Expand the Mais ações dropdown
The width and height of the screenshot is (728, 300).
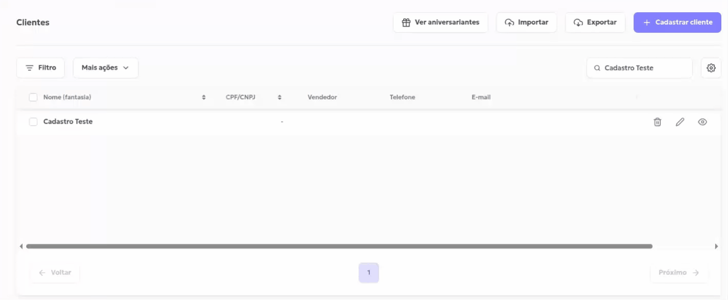pyautogui.click(x=106, y=68)
